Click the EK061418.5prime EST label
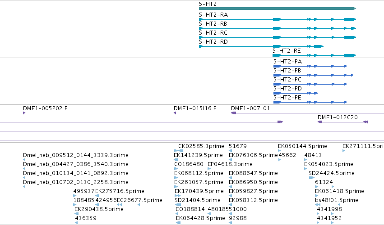Viewport: 384px width, 225px height. (x=339, y=192)
